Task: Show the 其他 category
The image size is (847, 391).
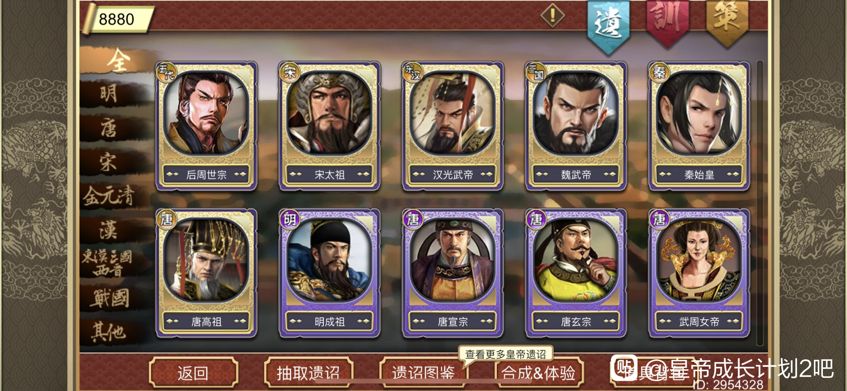Action: (x=110, y=331)
